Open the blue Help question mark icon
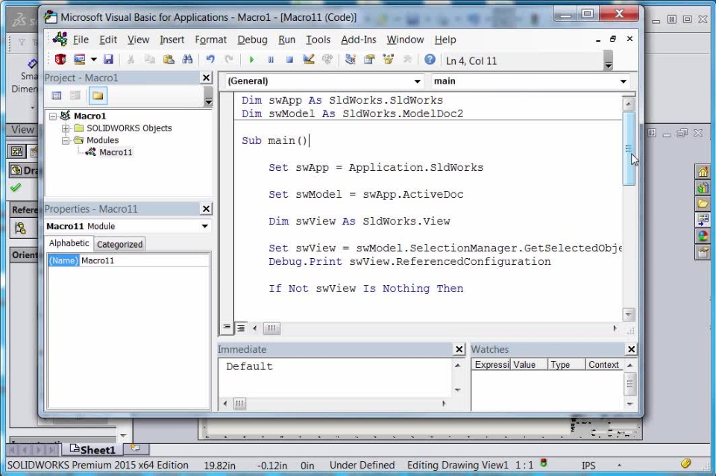 (430, 60)
